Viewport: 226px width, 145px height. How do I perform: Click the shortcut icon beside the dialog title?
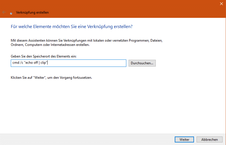11,13
